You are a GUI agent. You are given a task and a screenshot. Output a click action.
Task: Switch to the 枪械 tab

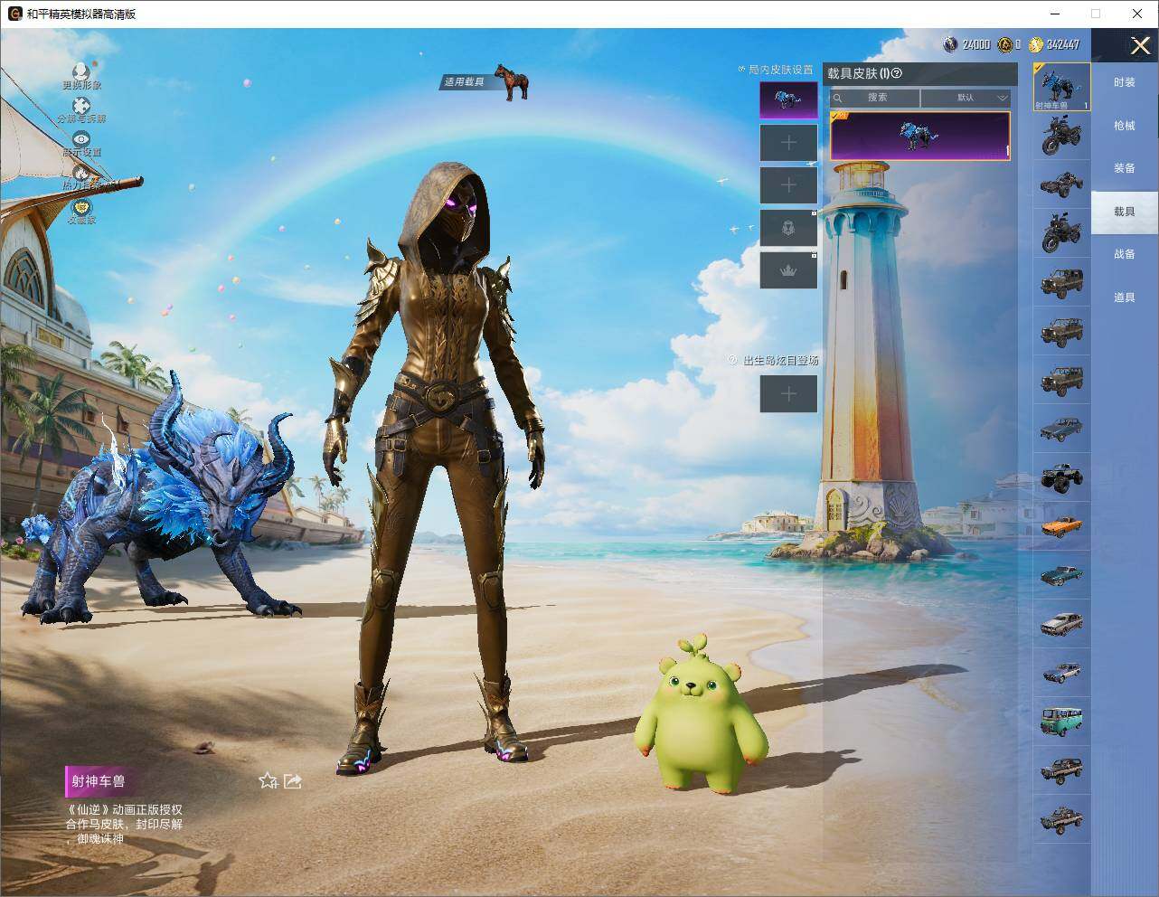click(1125, 126)
